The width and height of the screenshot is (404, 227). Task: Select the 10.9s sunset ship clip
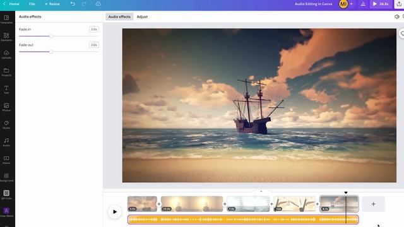192,204
